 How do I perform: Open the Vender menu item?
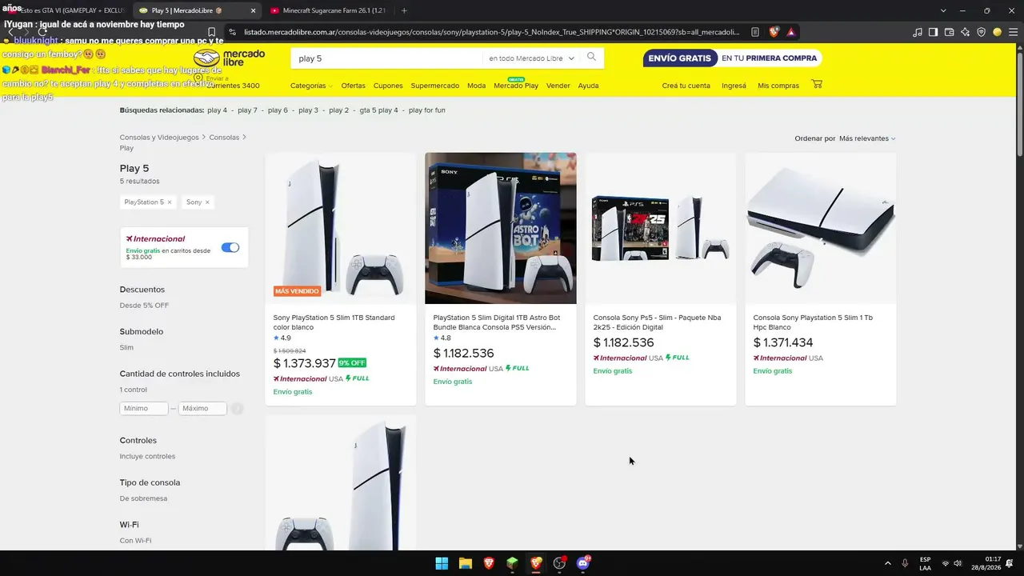pos(558,86)
